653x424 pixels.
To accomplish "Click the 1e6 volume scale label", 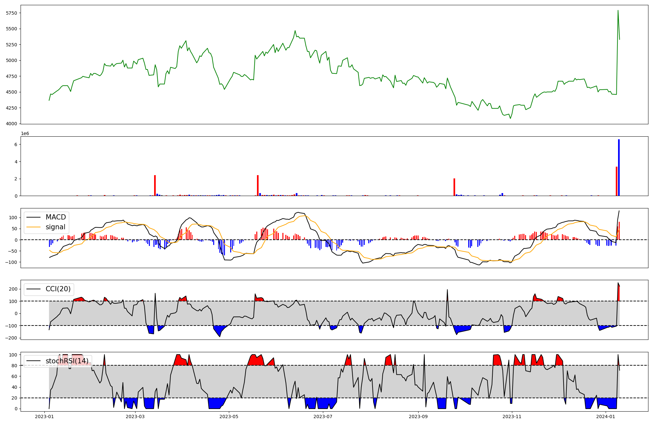I will tap(25, 134).
